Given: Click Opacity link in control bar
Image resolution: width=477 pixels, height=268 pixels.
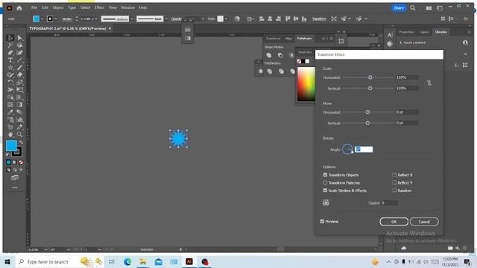Looking at the screenshot, I should pos(177,19).
